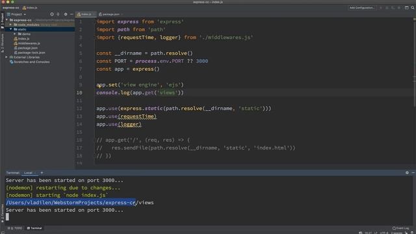Open Search Everywhere magnifier icon
The height and width of the screenshot is (234, 416).
click(413, 8)
